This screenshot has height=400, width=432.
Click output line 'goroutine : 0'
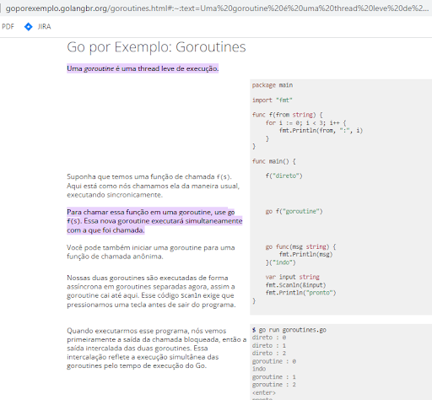[274, 361]
